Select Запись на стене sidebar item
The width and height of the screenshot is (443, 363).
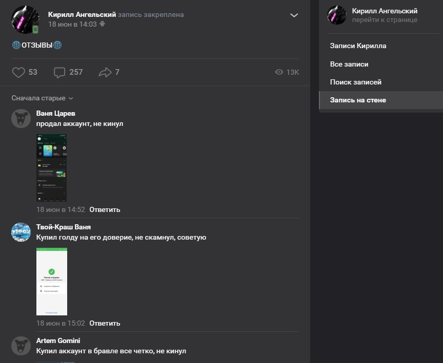pos(358,100)
